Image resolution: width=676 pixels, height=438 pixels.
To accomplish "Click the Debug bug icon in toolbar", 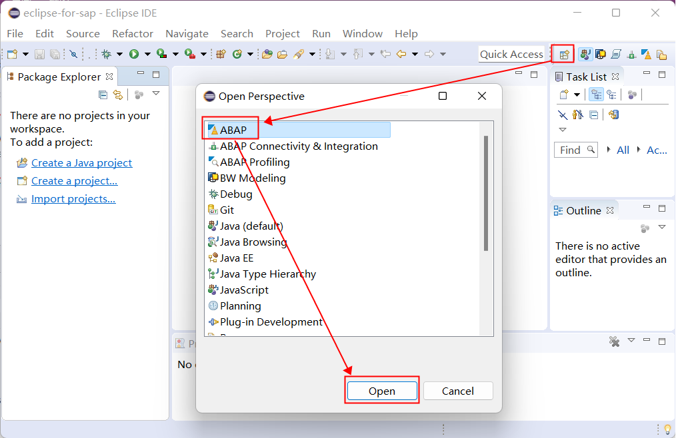I will (106, 54).
